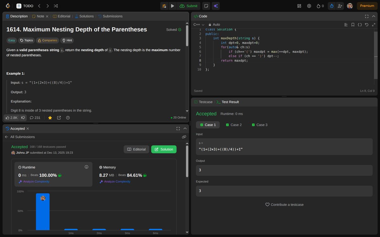Click the green Solution button
The width and height of the screenshot is (380, 237).
[x=164, y=149]
